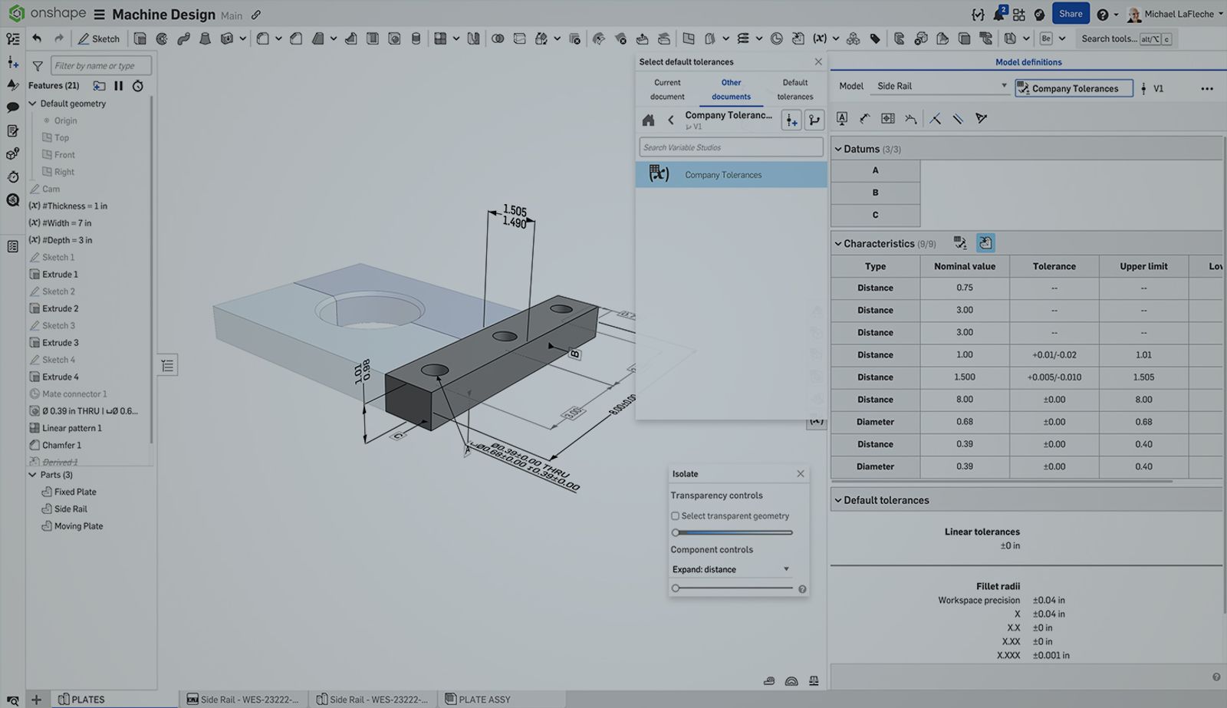
Task: Click the create version icon in the tolerances dialog
Action: [x=791, y=120]
